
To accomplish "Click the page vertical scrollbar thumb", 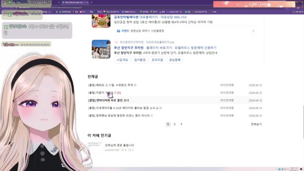I will coord(303,122).
